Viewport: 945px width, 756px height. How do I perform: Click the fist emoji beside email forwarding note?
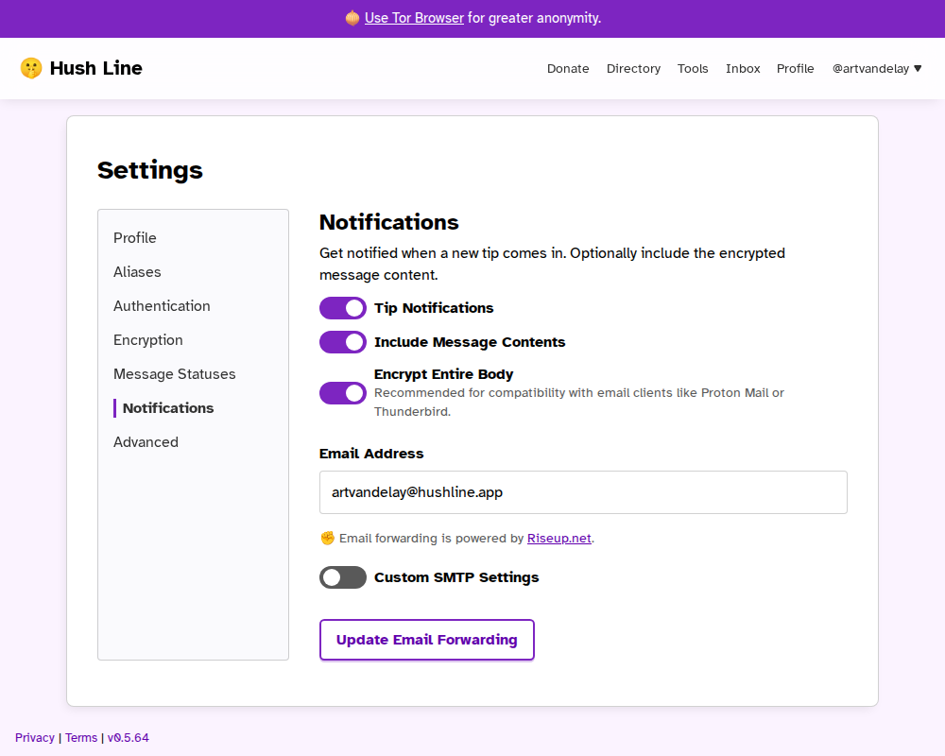[328, 538]
